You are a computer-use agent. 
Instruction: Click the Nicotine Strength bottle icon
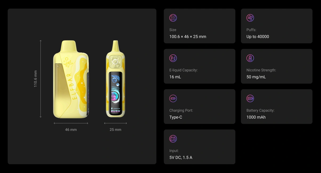coord(250,58)
